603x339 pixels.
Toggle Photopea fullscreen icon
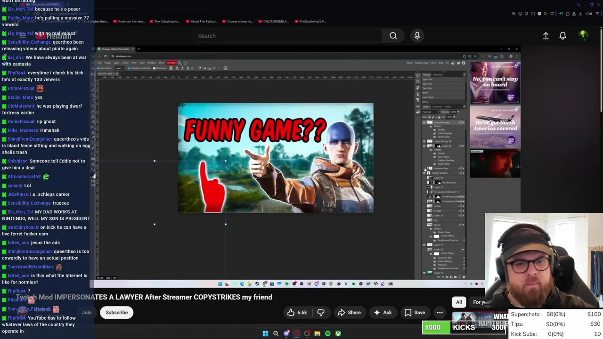[x=185, y=63]
